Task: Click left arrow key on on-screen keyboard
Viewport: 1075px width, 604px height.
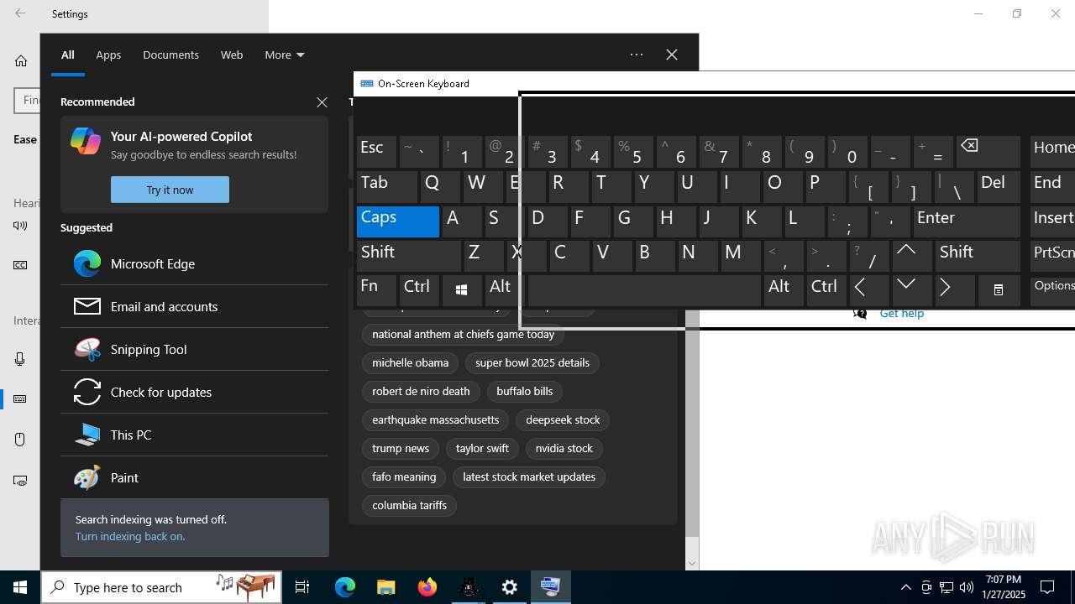Action: 869,290
